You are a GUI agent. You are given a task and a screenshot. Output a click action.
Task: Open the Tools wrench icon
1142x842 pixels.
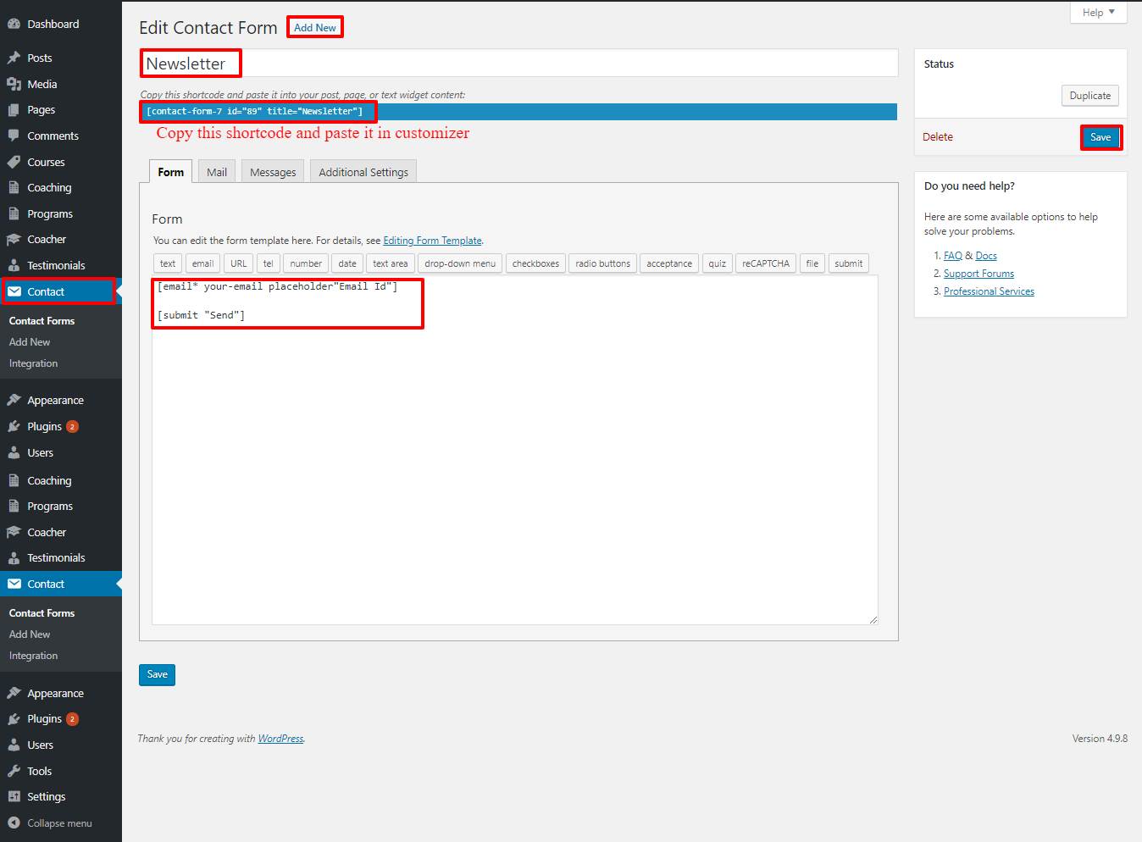pos(14,772)
